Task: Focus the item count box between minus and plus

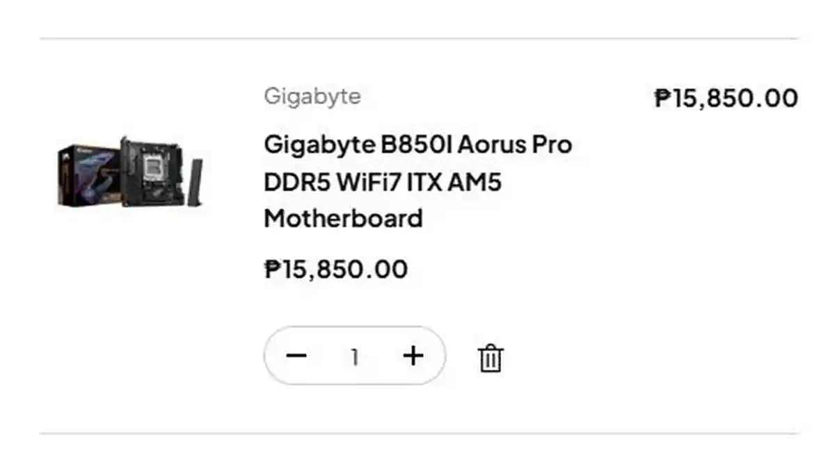Action: [355, 357]
